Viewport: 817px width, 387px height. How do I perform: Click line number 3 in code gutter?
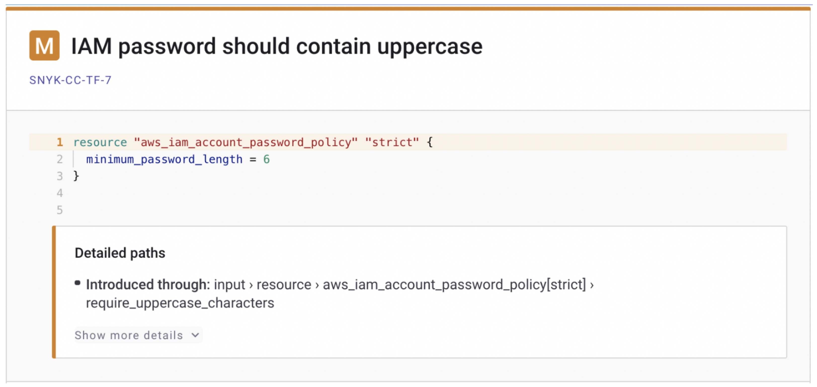click(60, 176)
